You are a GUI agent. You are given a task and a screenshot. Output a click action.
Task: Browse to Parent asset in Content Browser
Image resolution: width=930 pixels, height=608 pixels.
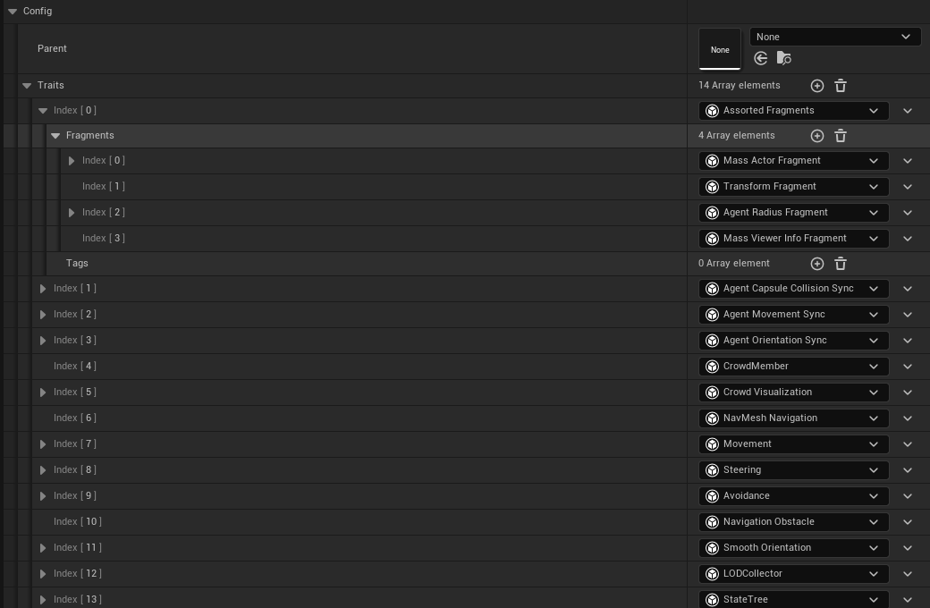point(783,58)
